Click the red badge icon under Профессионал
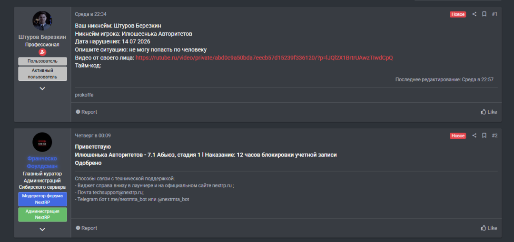The width and height of the screenshot is (514, 242). point(42,52)
